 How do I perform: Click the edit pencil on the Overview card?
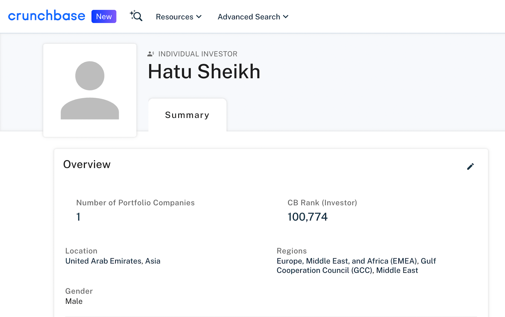(x=471, y=166)
